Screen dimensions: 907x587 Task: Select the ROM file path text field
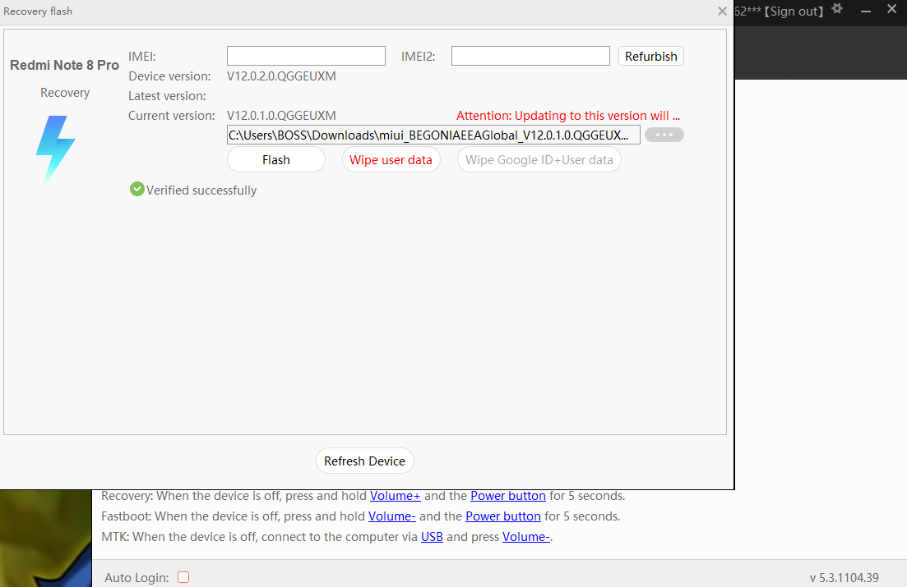click(x=433, y=135)
